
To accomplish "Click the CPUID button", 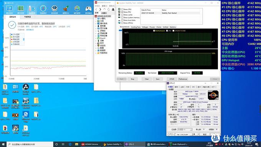I will (x=172, y=79).
